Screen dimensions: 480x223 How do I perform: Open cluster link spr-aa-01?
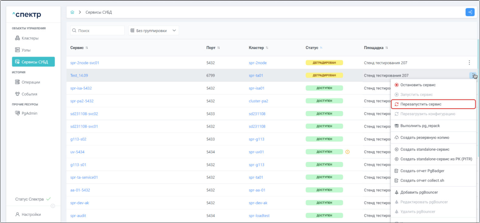click(257, 190)
